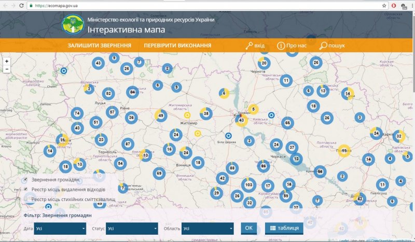Zoom out the map with minus button
This screenshot has height=242, width=415.
7,69
